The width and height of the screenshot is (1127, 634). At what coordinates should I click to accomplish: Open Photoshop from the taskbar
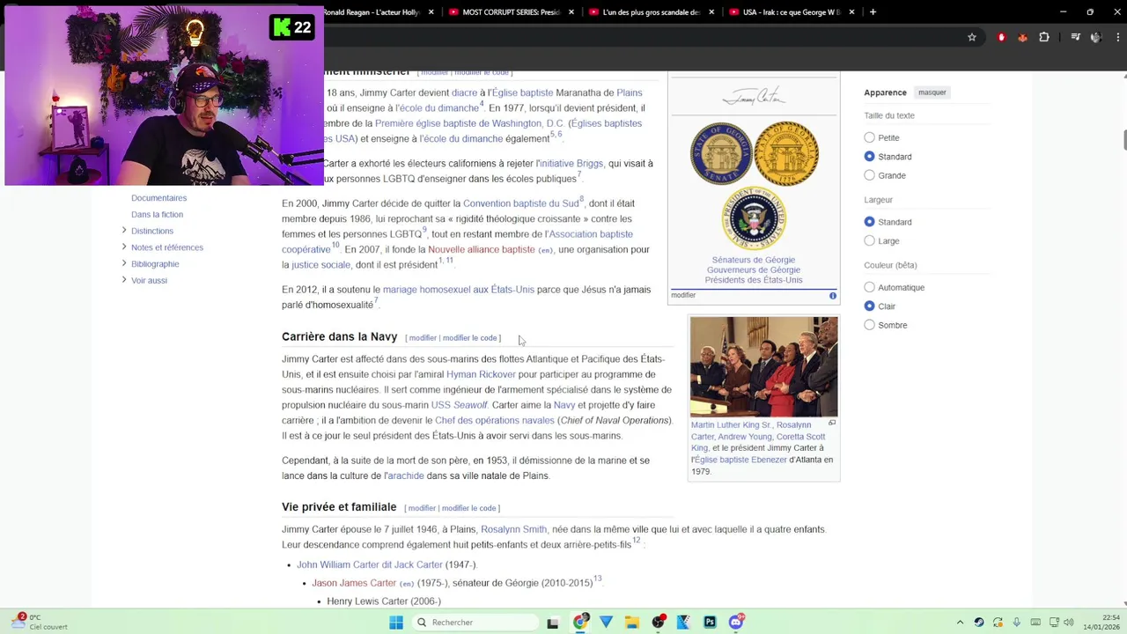710,623
